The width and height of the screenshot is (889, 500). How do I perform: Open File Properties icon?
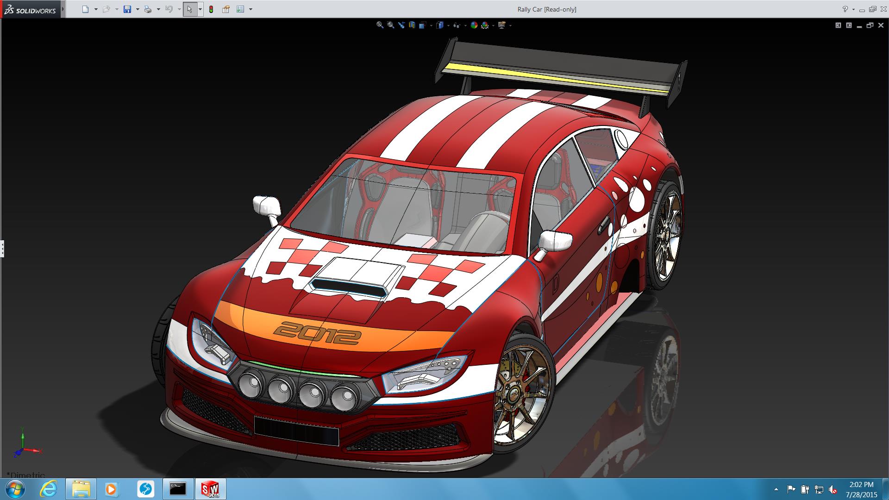[x=225, y=9]
